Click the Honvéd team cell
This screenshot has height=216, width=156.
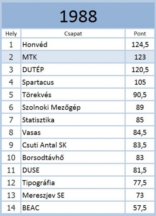tap(73, 44)
